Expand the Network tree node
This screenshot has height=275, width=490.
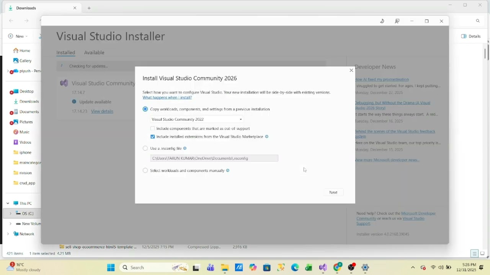point(8,234)
